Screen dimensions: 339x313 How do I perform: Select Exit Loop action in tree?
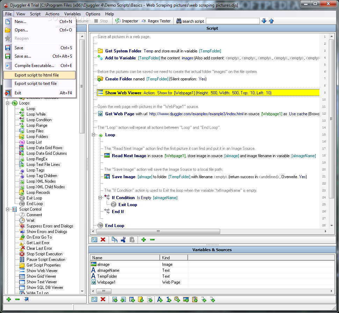click(34, 198)
